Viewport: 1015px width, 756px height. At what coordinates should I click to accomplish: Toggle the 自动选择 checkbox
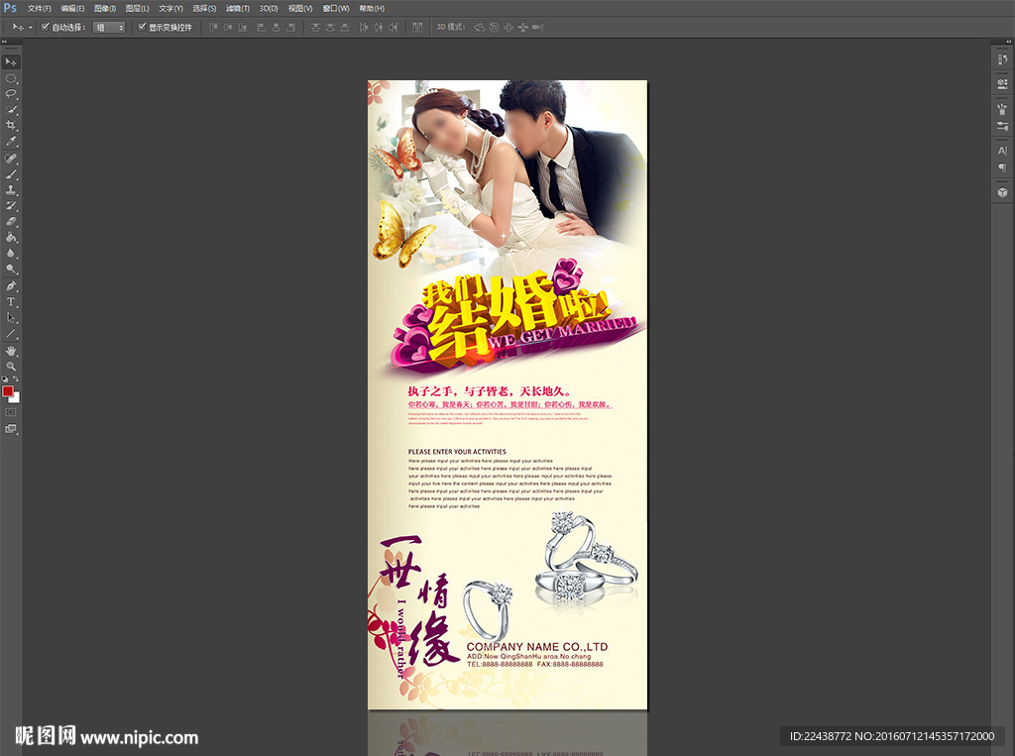(x=46, y=27)
